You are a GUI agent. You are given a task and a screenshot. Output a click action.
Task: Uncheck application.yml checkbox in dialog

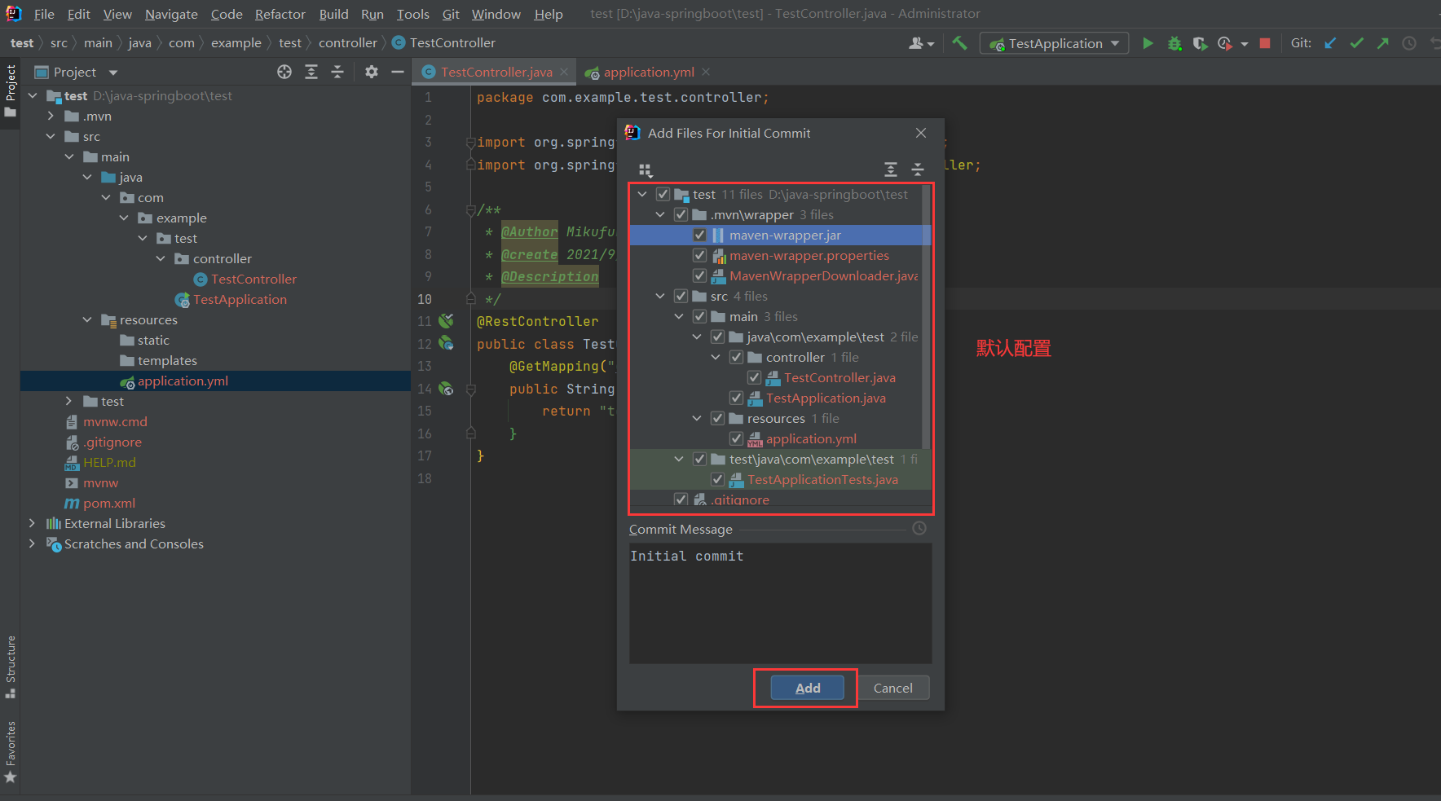(736, 438)
